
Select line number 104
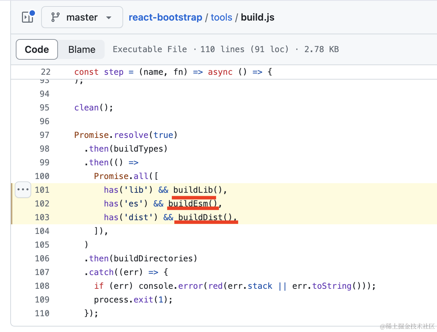[42, 231]
